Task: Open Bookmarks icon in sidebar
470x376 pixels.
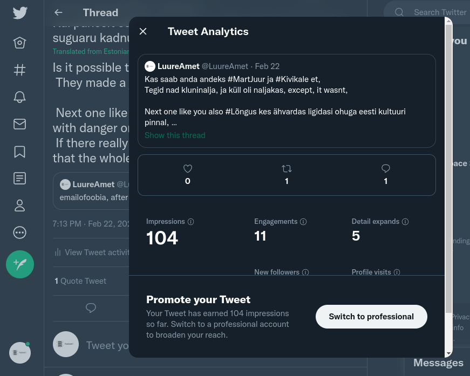Action: coord(20,152)
